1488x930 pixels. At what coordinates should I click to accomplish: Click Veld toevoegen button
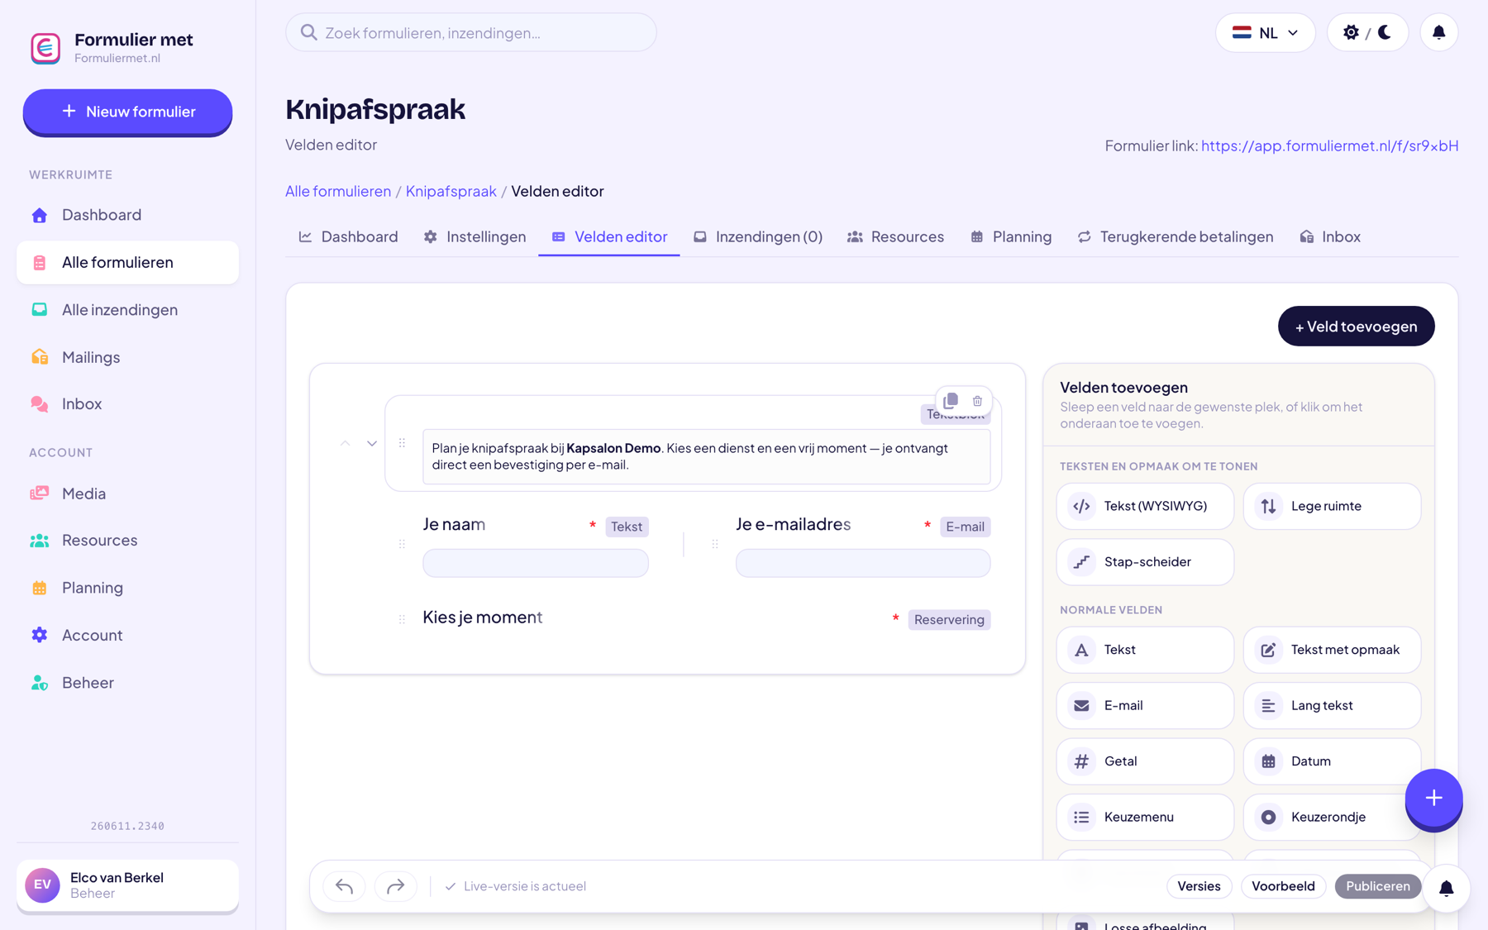coord(1356,327)
